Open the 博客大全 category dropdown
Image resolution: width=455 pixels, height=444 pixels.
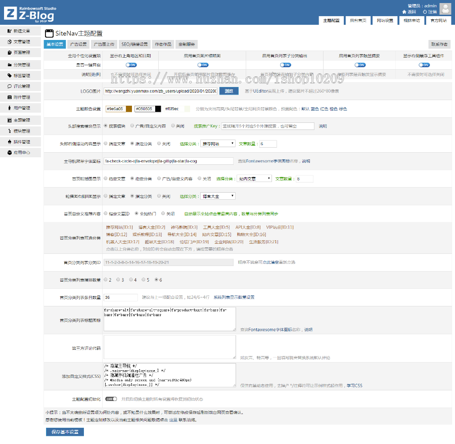tap(218, 196)
